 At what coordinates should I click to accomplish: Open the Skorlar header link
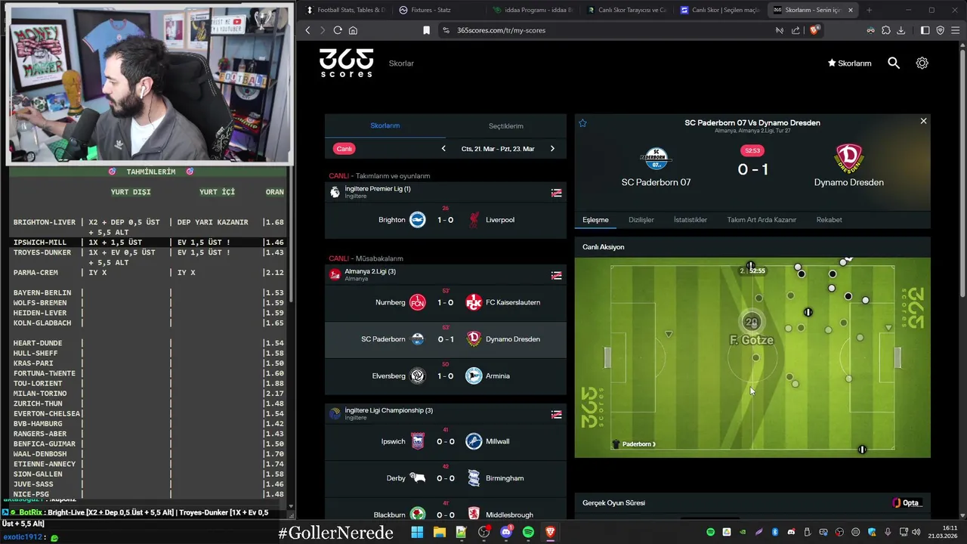pos(401,63)
